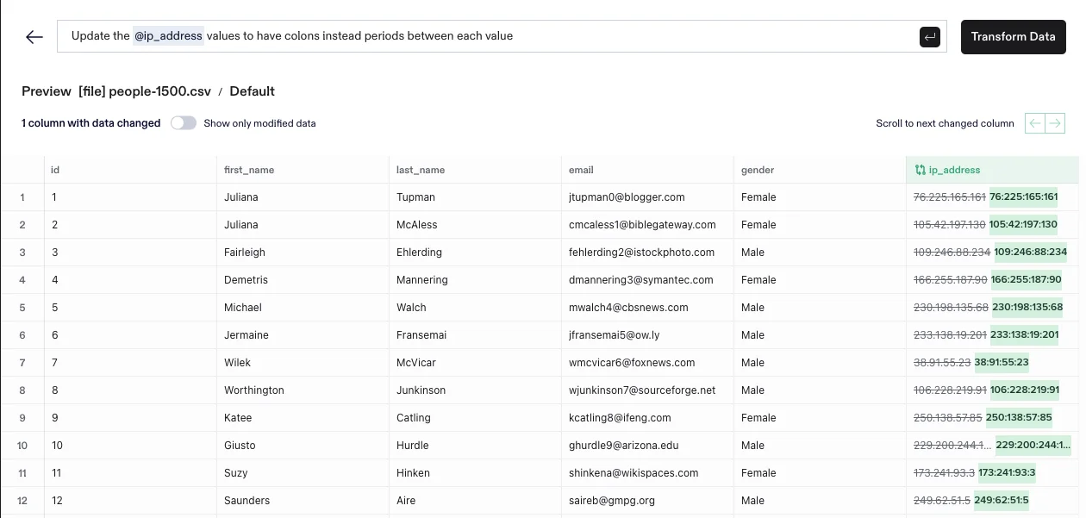Viewport: 1086px width, 518px height.
Task: Toggle Show only modified data switch
Action: pyautogui.click(x=184, y=123)
